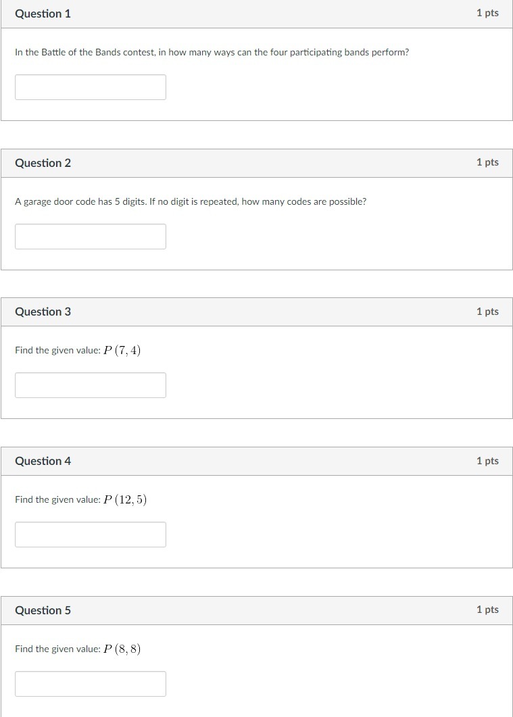This screenshot has height=717, width=513.
Task: Click the Question 1 answer input box
Action: [91, 87]
